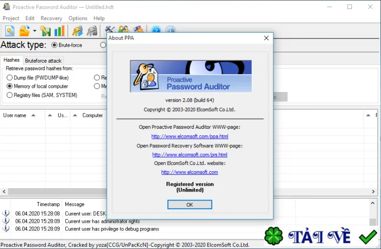381x249 pixels.
Task: Open the tools options toolbar icon
Action: [x=110, y=29]
